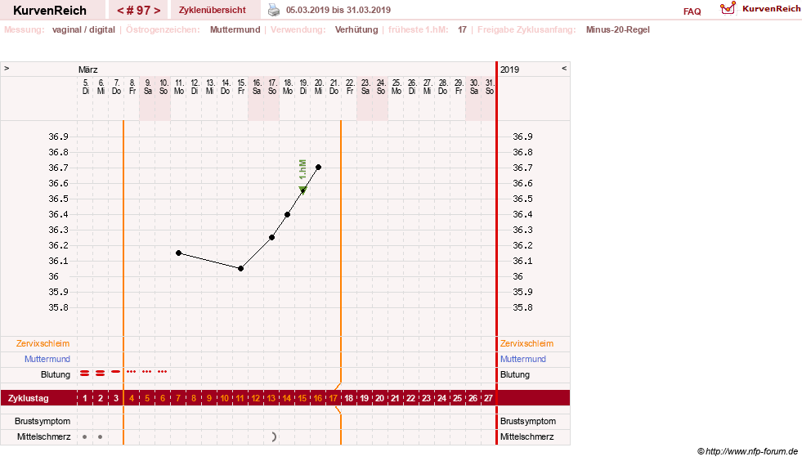Go to next cycle via '>' after #97
The height and width of the screenshot is (461, 802).
(x=157, y=11)
